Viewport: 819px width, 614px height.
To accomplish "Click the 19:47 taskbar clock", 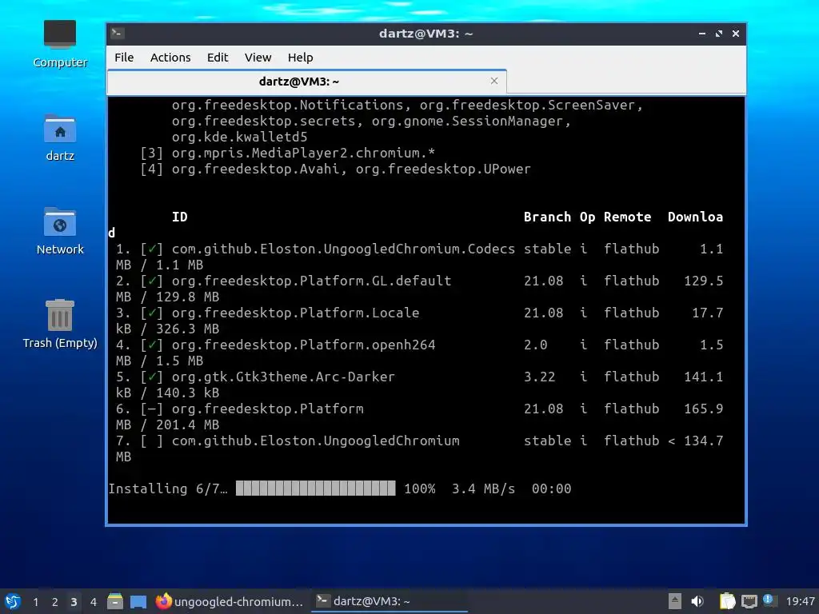I will pyautogui.click(x=800, y=601).
